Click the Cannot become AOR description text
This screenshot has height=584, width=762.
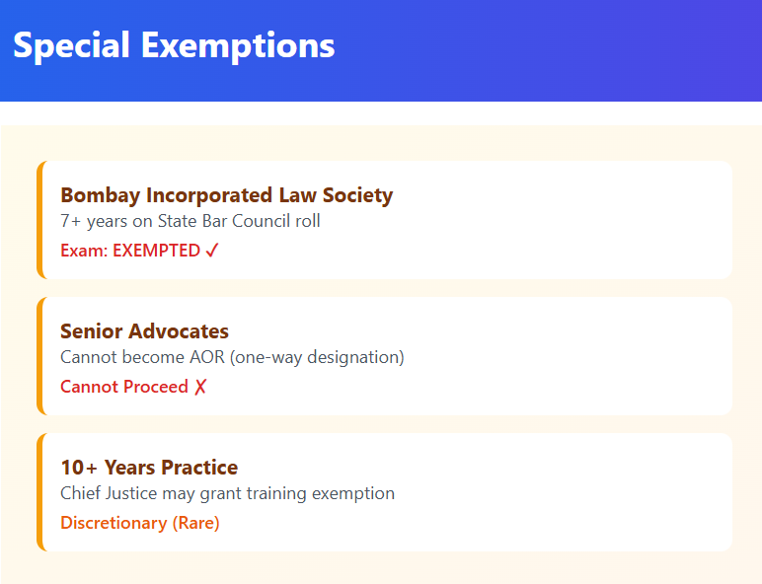pos(232,357)
